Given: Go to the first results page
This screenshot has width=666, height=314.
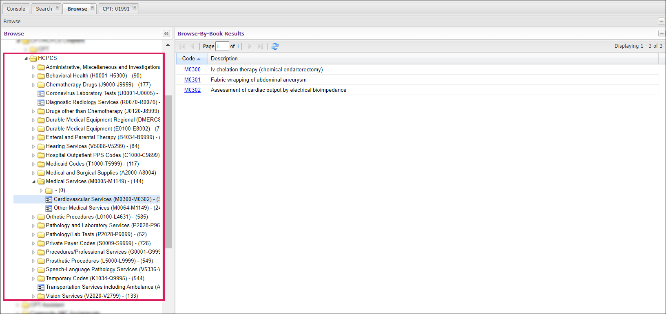Looking at the screenshot, I should coord(182,46).
